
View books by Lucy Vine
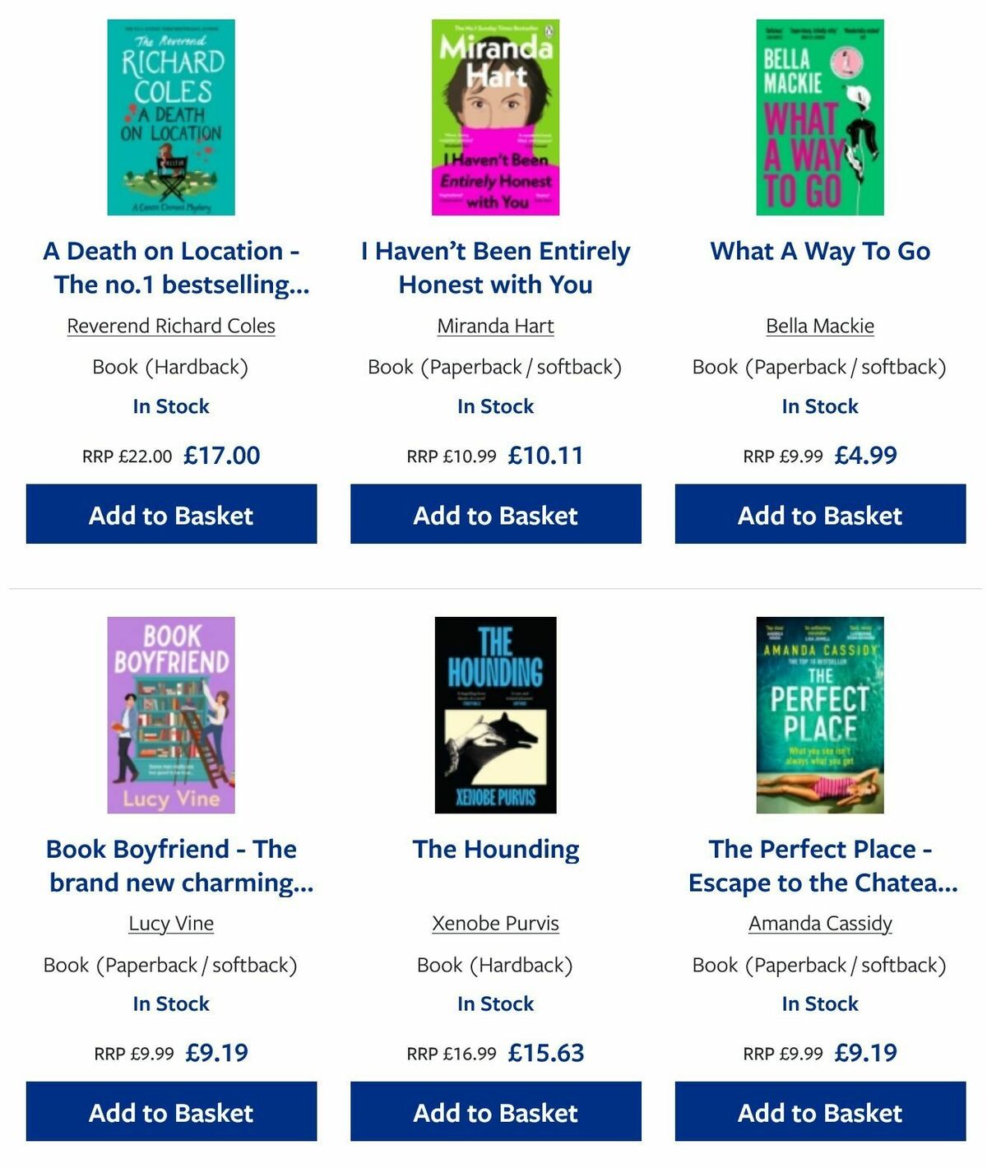[x=170, y=923]
